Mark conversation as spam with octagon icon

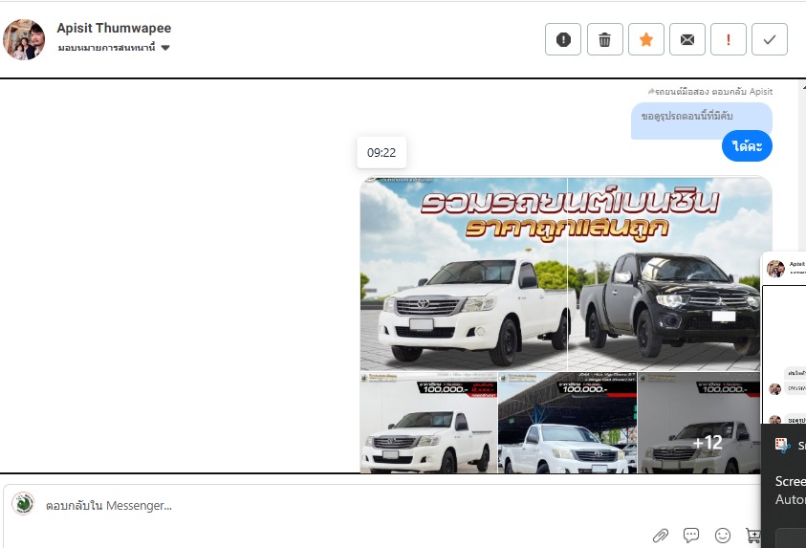[563, 39]
